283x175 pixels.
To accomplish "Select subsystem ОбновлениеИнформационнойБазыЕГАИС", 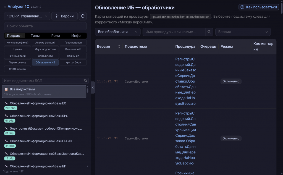I will pyautogui.click(x=44, y=143).
